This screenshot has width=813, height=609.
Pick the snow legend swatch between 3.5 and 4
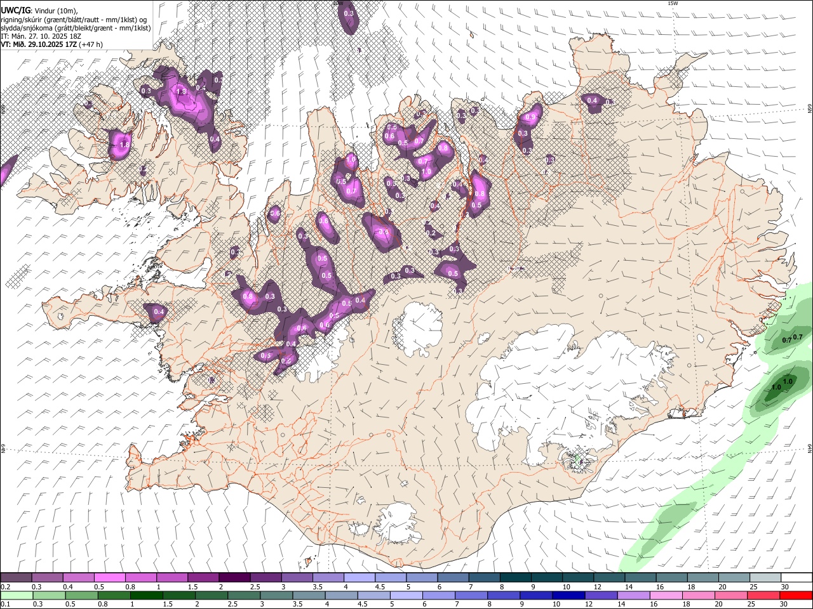(x=328, y=578)
